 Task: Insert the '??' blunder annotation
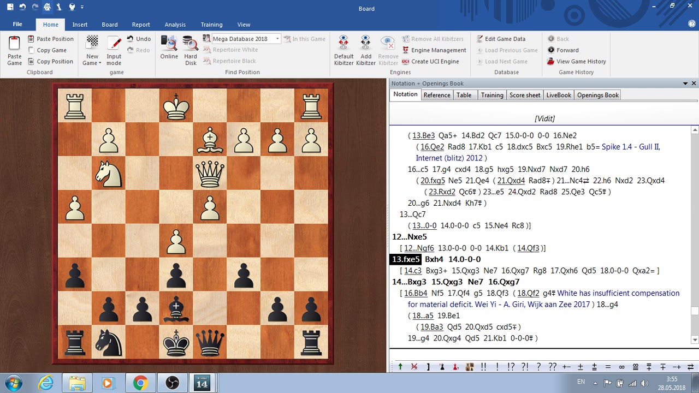click(x=552, y=367)
